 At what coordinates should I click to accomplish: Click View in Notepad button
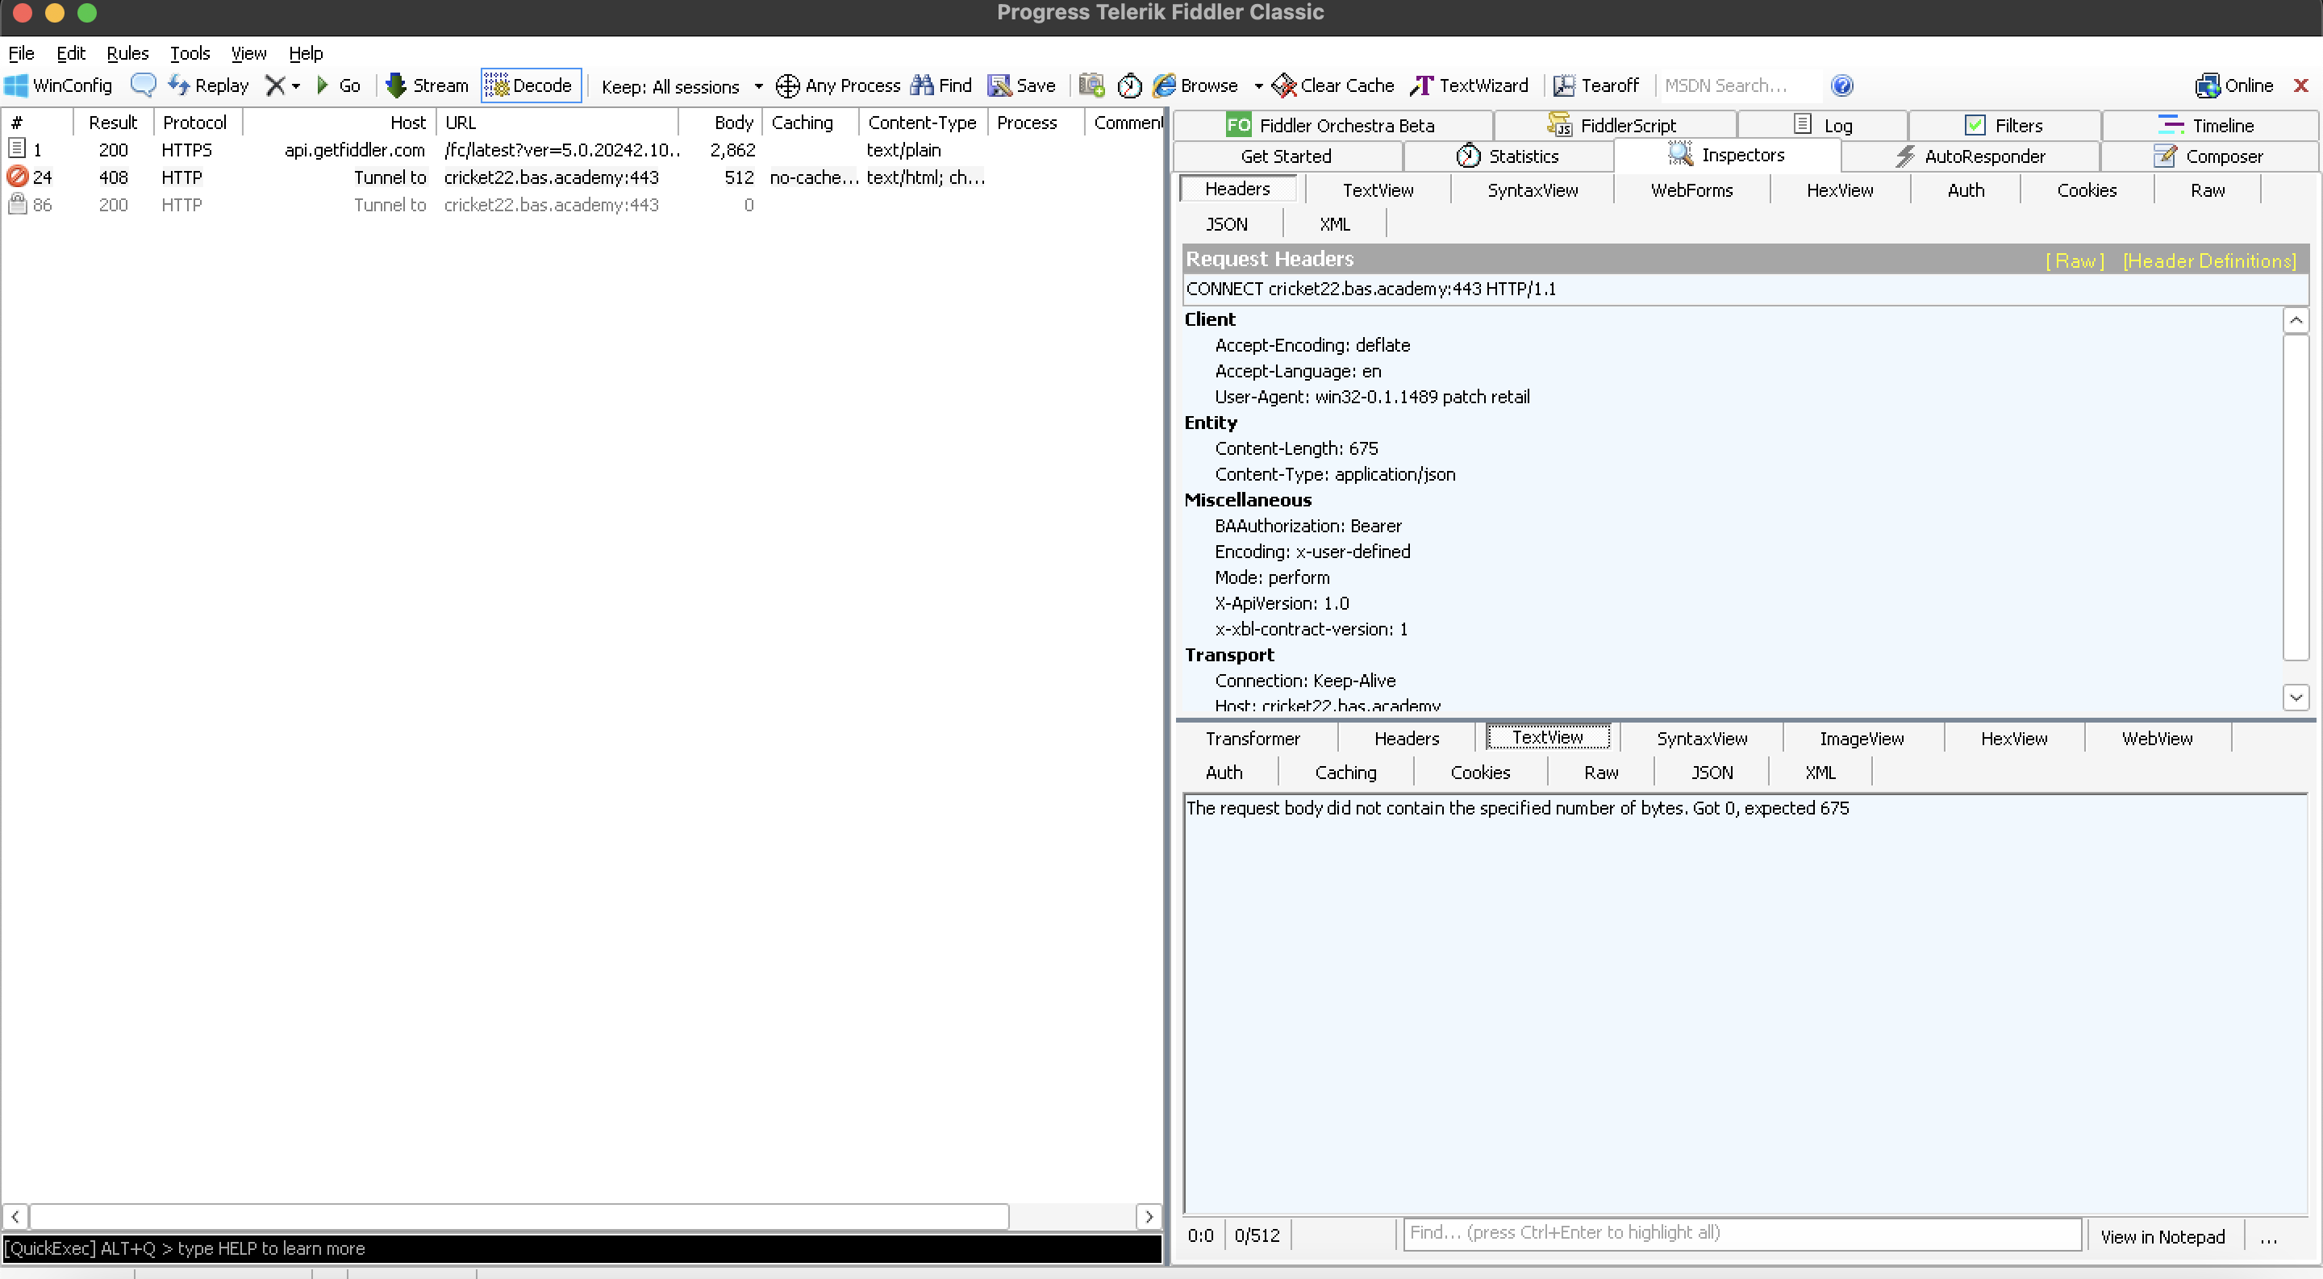coord(2162,1235)
